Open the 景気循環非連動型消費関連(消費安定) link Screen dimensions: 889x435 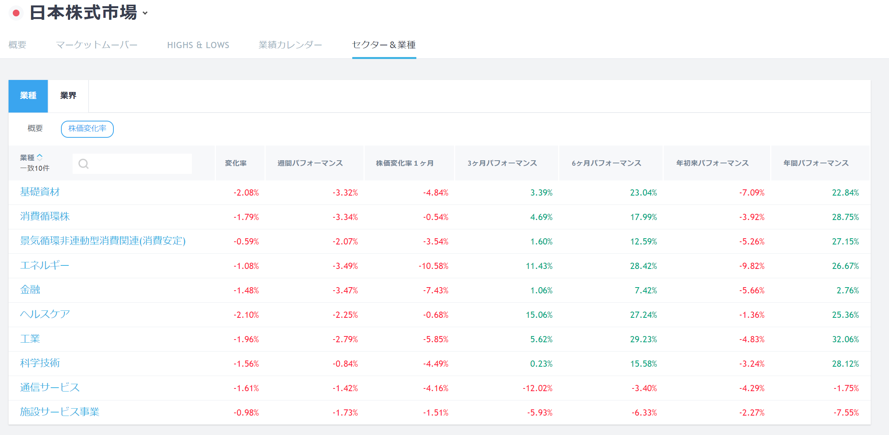point(103,241)
